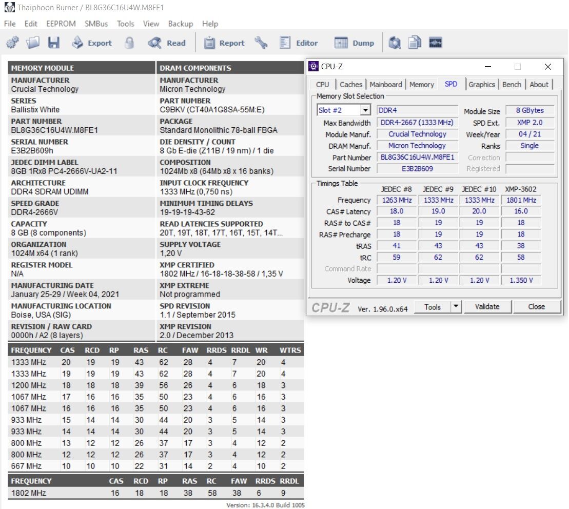Click the Close button in CPU-Z
This screenshot has height=509, width=569.
(536, 306)
